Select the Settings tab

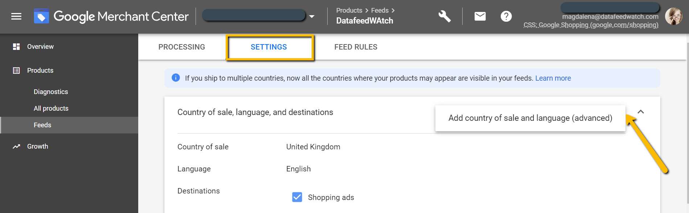pyautogui.click(x=269, y=47)
